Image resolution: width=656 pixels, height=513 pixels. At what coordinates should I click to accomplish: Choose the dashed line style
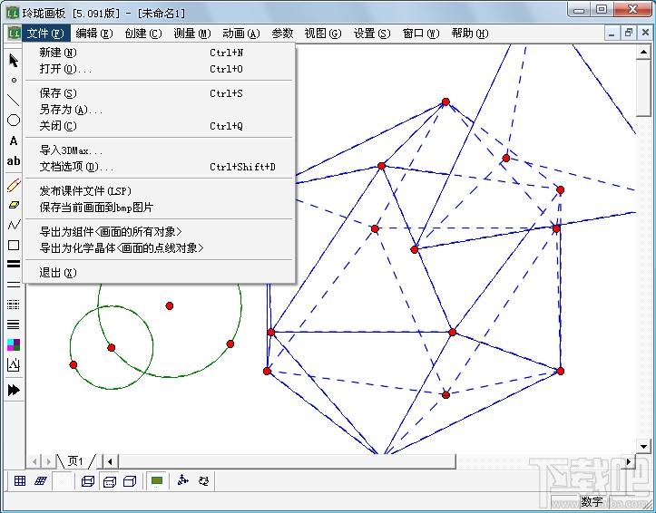[14, 305]
